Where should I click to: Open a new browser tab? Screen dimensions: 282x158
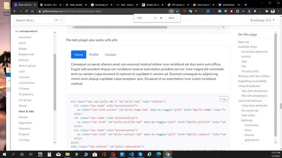tap(246, 5)
